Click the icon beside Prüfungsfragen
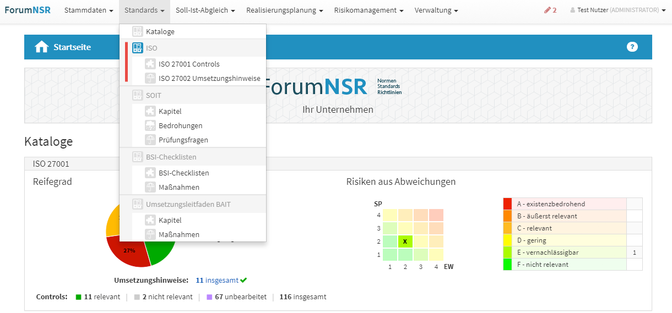This screenshot has height=313, width=672. pyautogui.click(x=150, y=140)
